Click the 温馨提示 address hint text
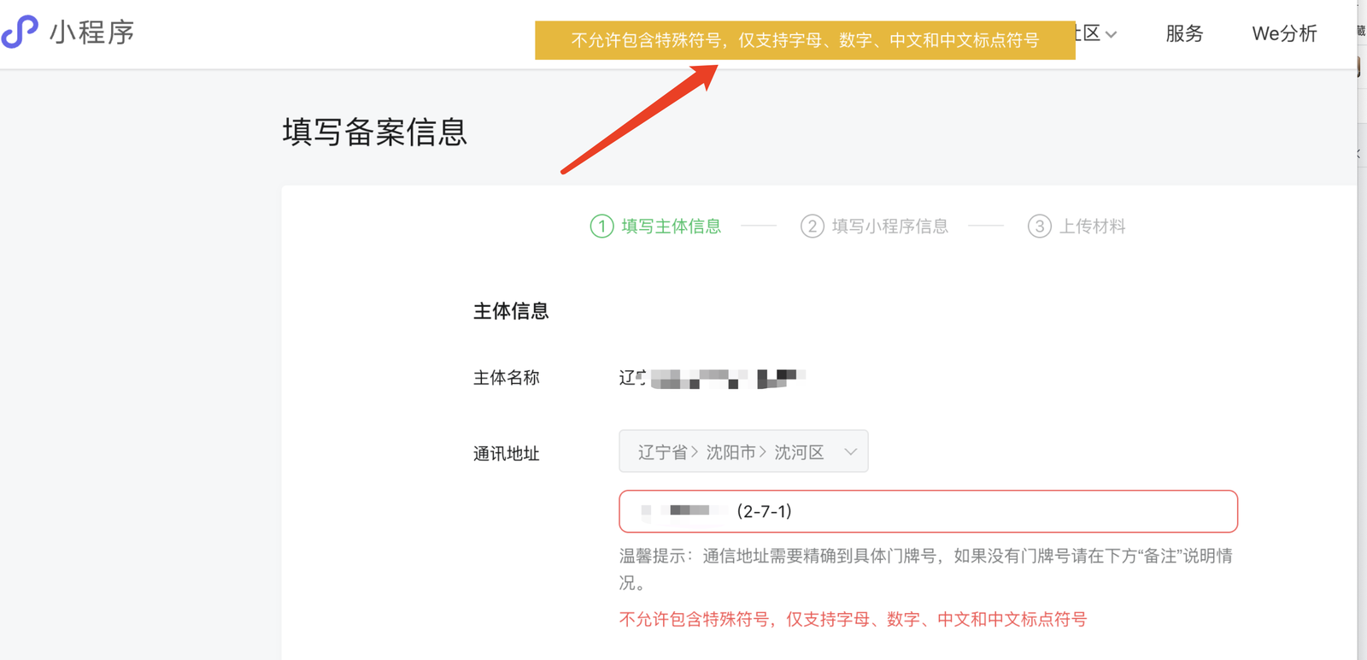 pyautogui.click(x=926, y=569)
